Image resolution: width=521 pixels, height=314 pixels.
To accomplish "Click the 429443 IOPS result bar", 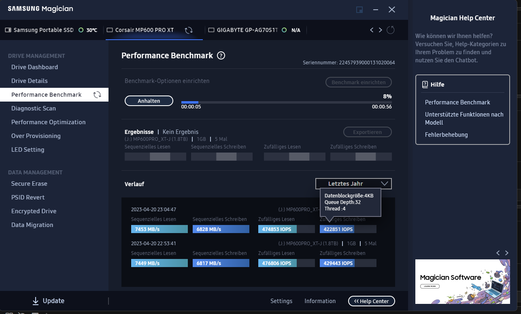I will pyautogui.click(x=348, y=263).
